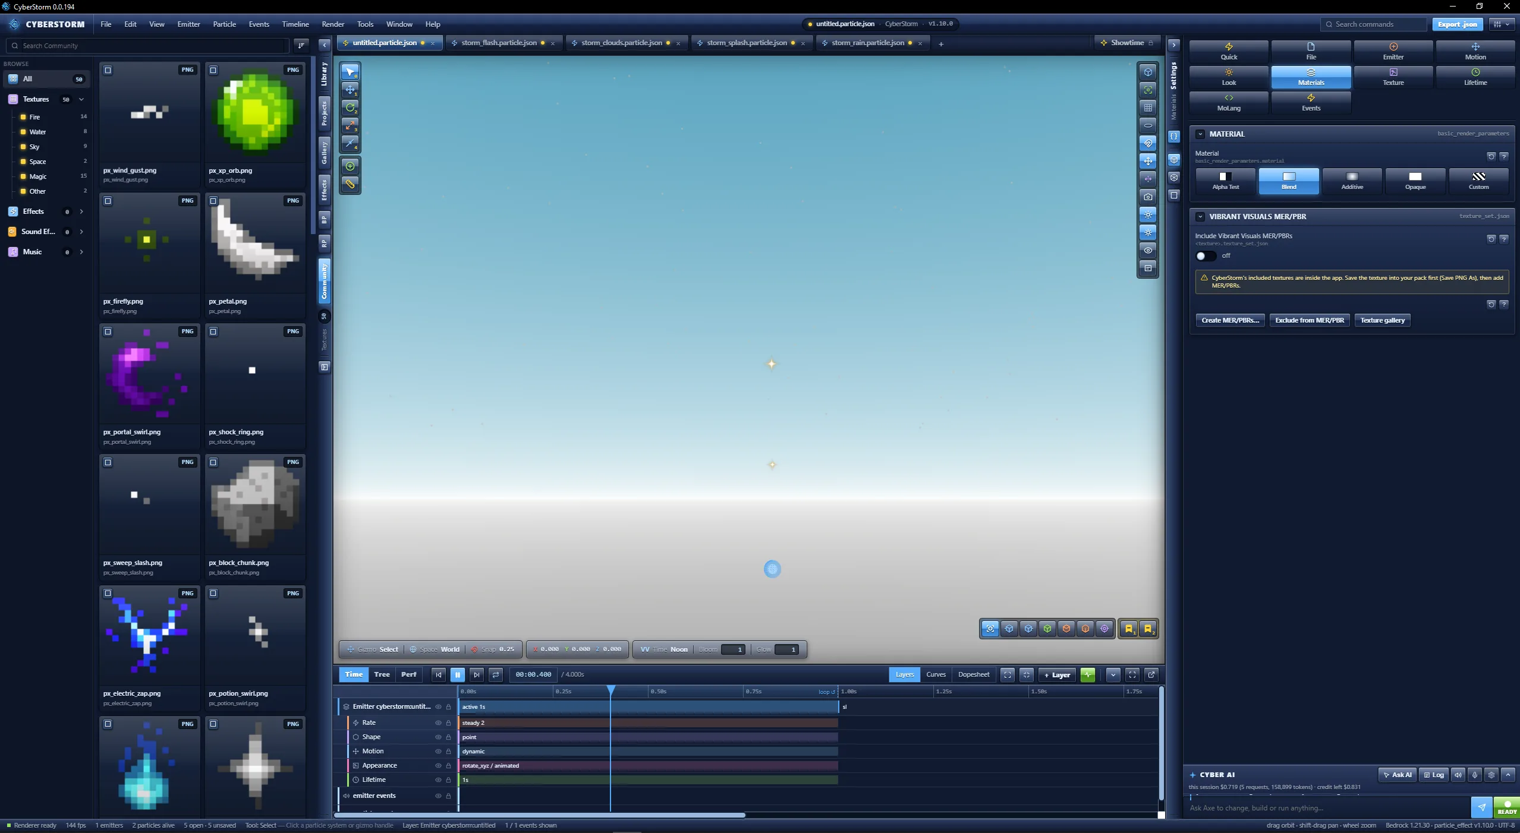Select the Additive material option
1520x833 pixels.
coord(1352,181)
